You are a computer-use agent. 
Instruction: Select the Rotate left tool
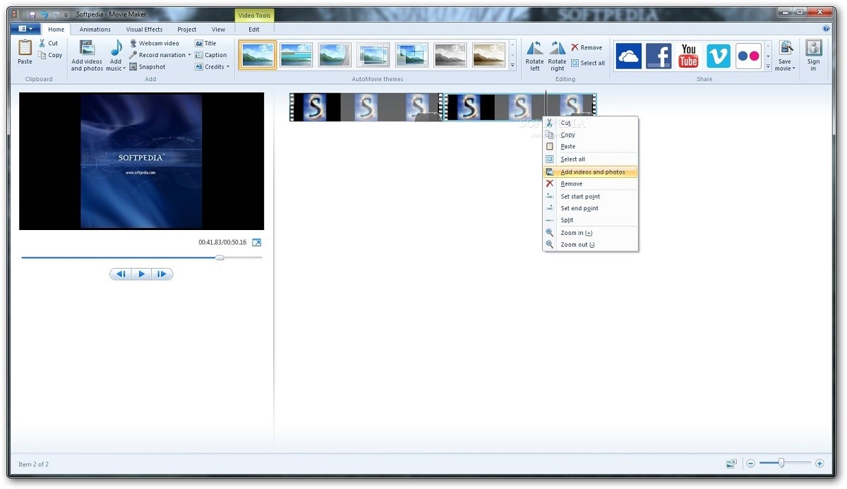[534, 55]
